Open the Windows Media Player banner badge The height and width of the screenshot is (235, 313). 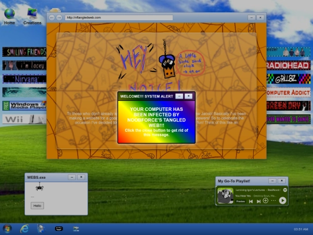tap(24, 106)
